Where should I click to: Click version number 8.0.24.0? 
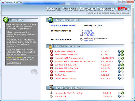point(107,93)
